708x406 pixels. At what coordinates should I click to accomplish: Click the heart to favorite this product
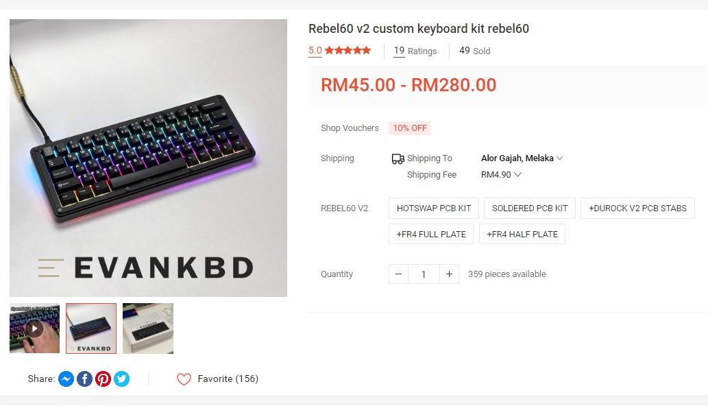point(184,379)
